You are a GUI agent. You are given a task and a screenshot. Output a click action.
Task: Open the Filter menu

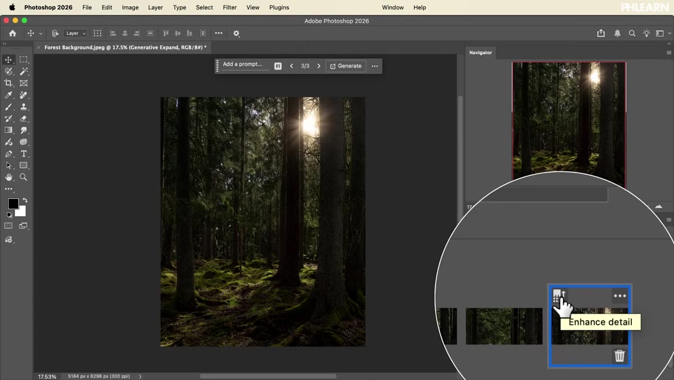point(230,7)
